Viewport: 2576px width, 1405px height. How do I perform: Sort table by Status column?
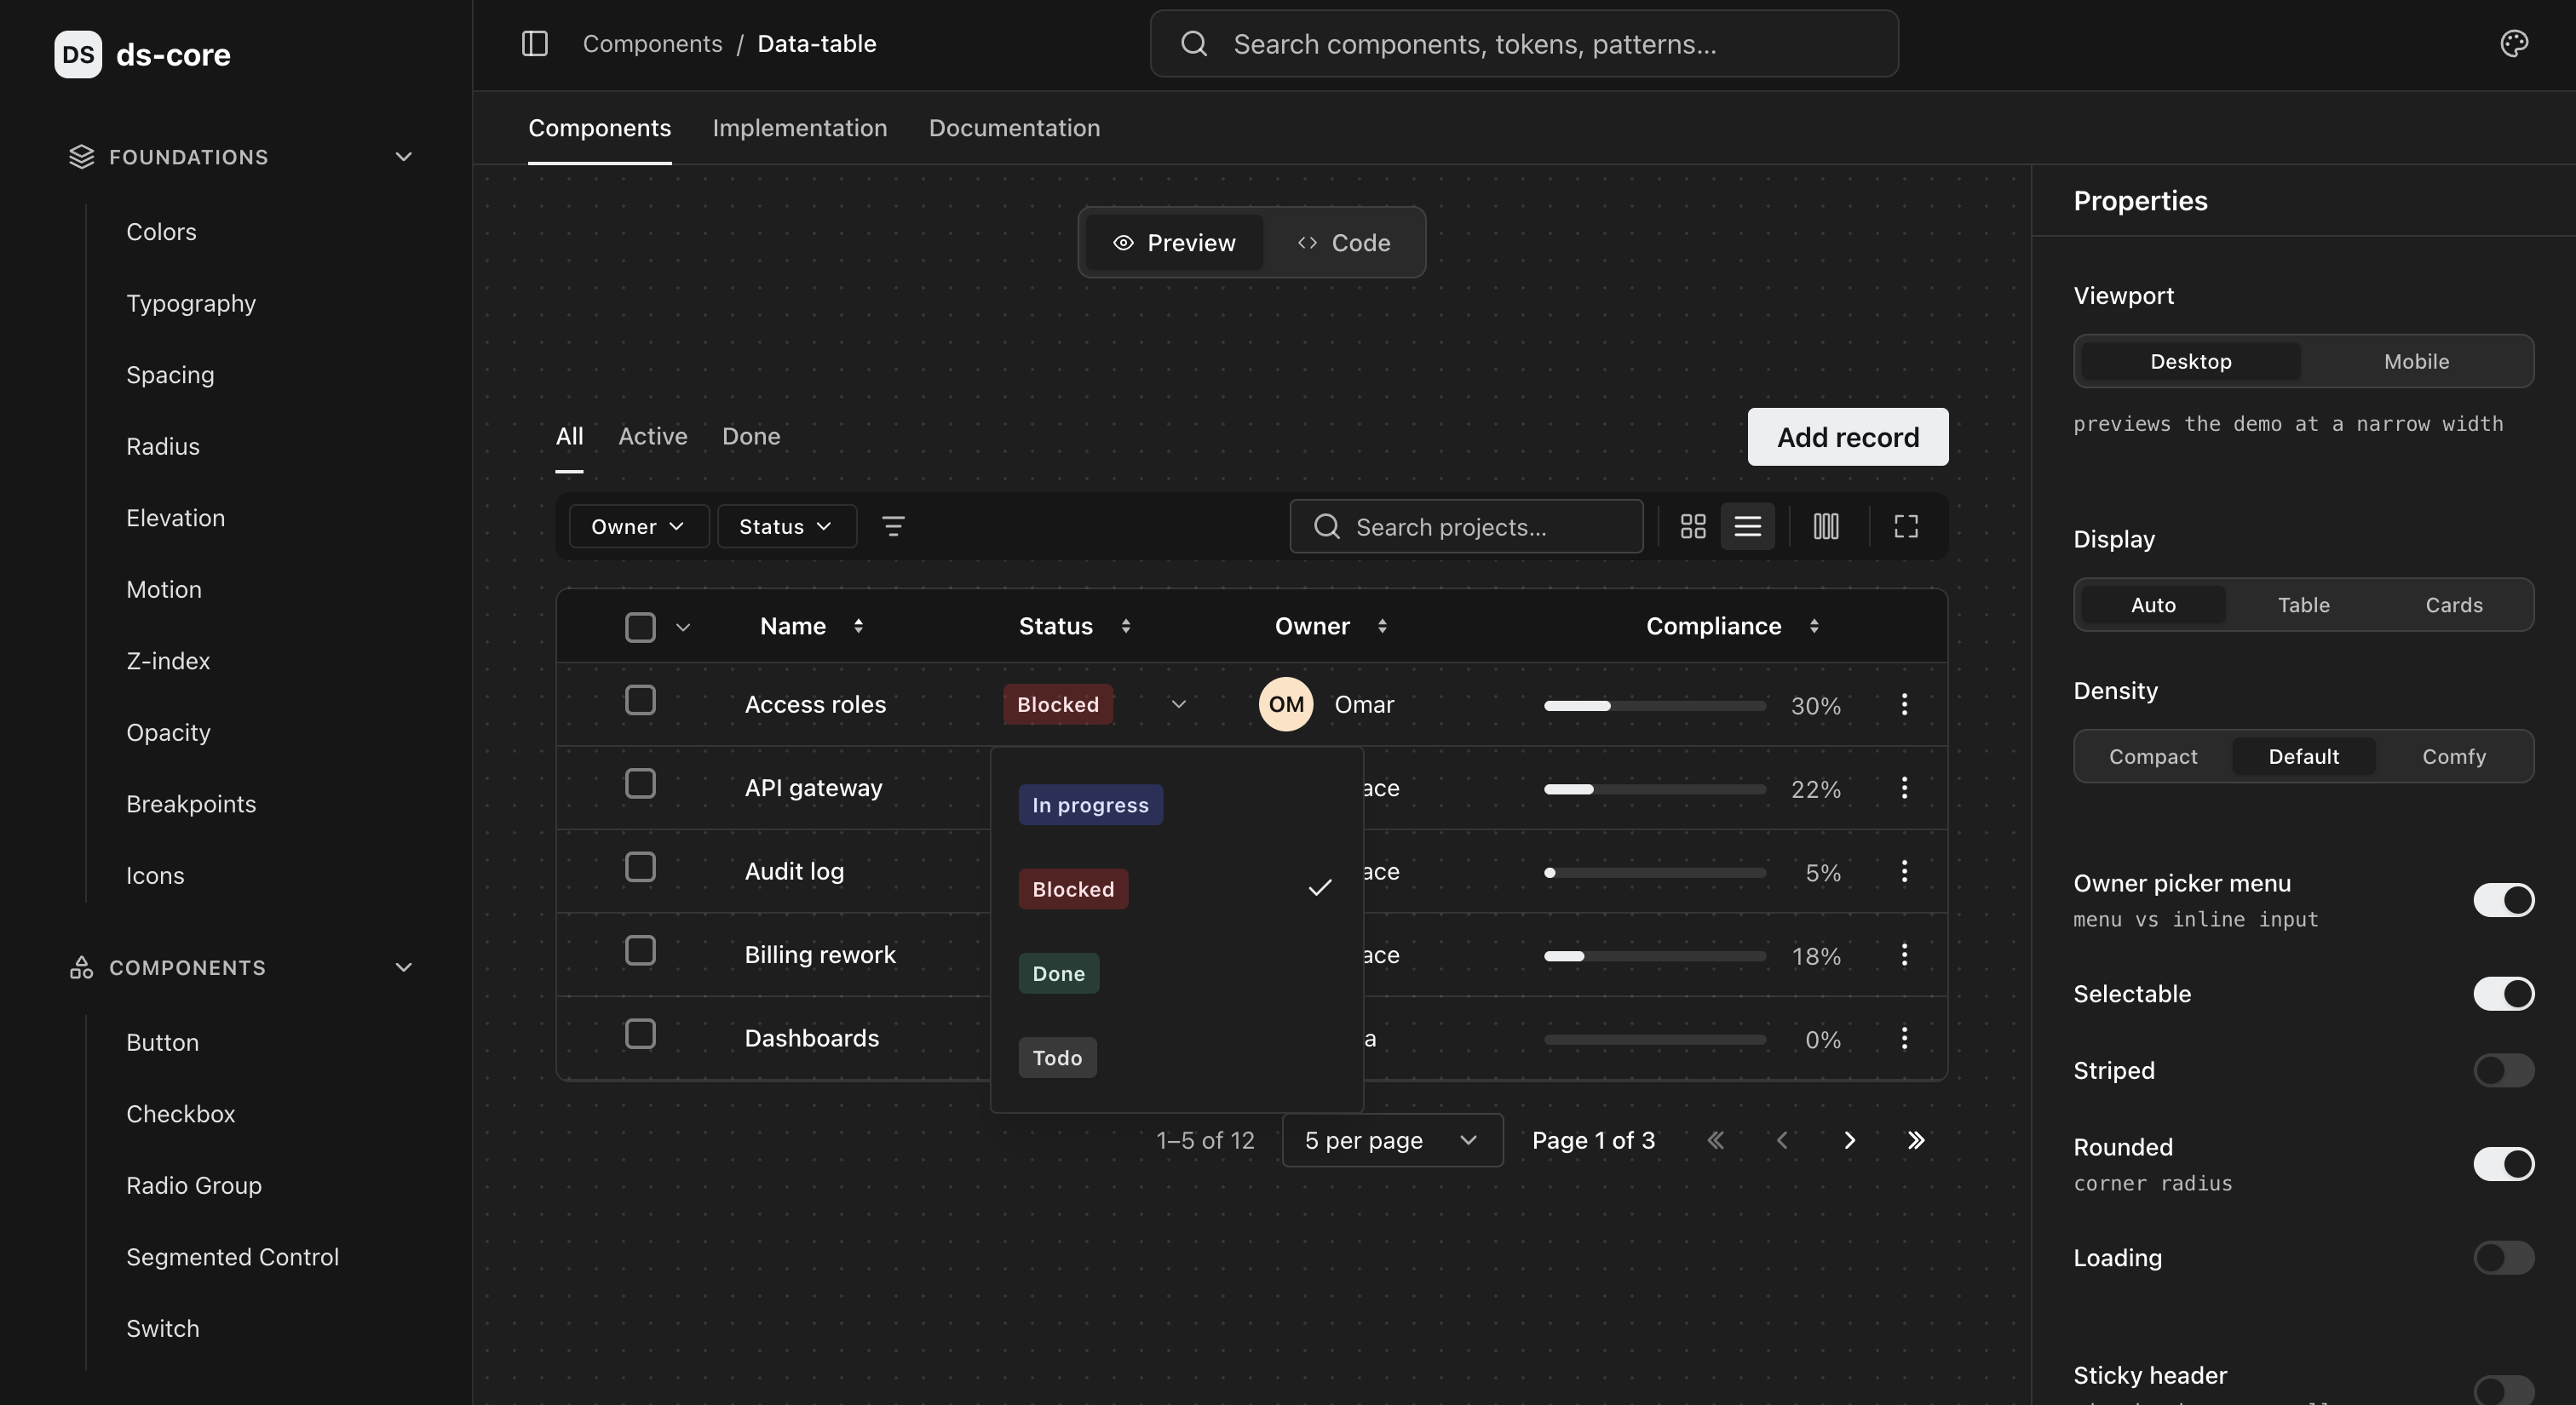1126,626
